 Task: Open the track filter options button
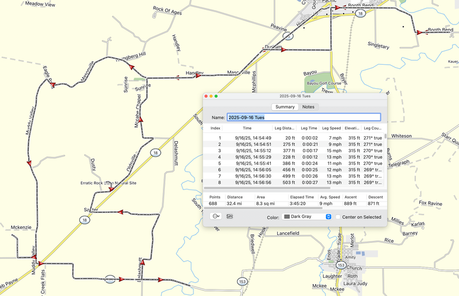click(x=216, y=216)
